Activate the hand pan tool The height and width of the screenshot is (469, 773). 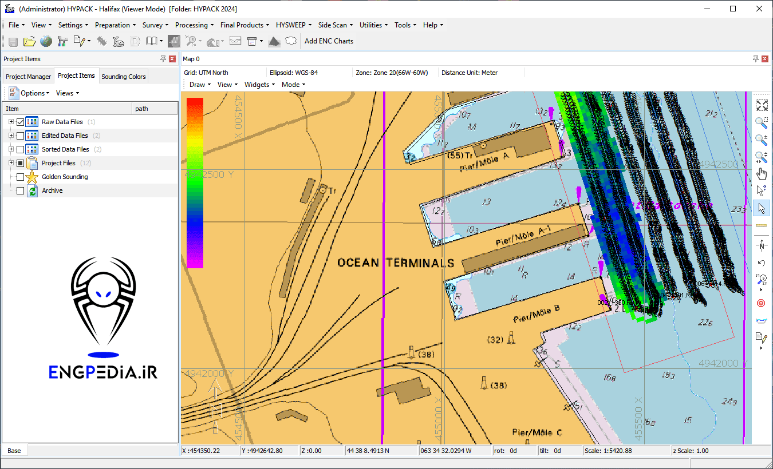click(762, 174)
